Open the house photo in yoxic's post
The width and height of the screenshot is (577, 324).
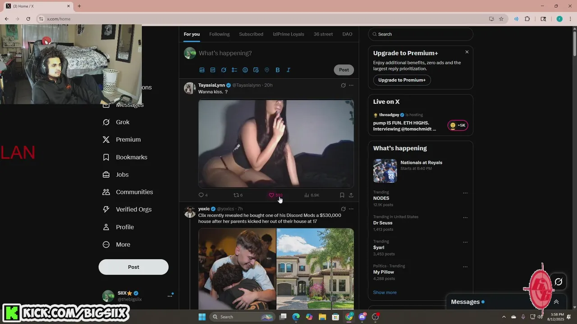(315, 269)
